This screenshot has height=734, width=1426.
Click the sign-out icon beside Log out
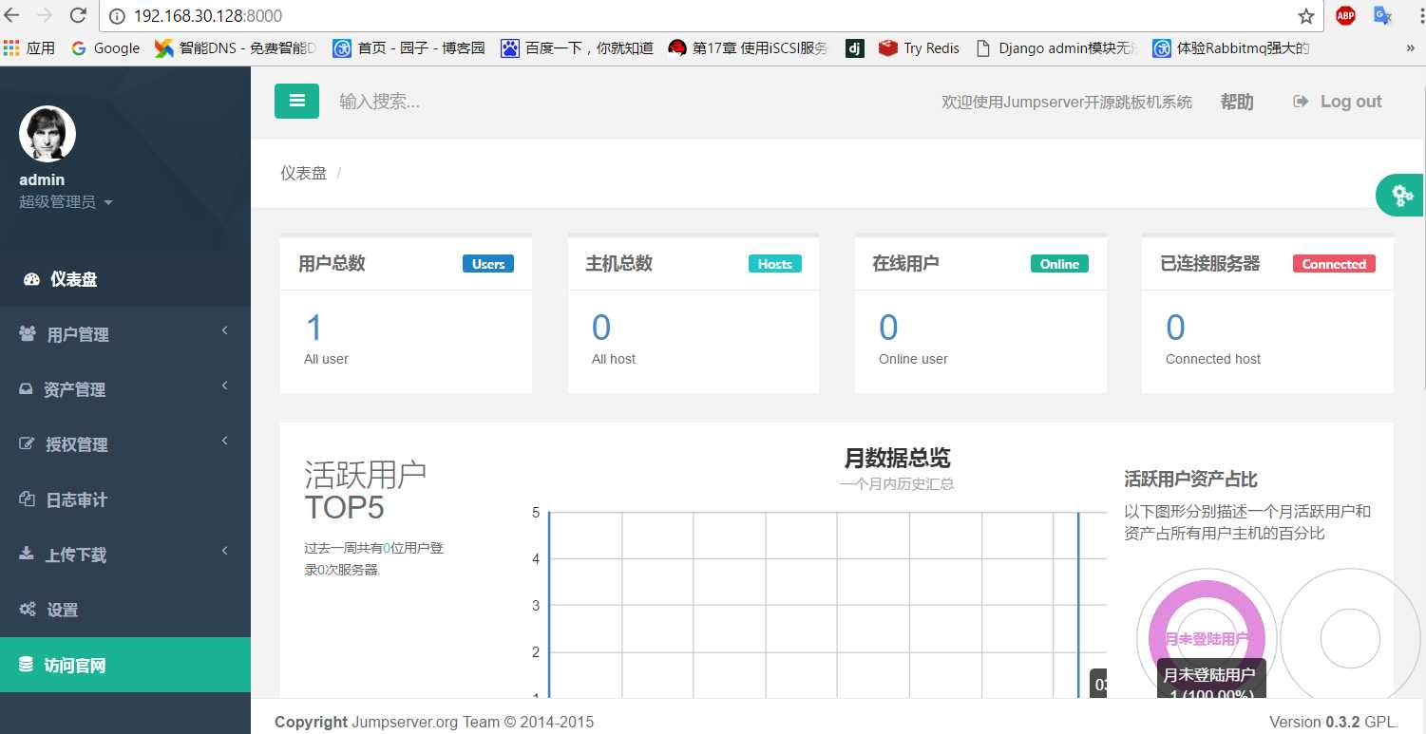coord(1301,102)
